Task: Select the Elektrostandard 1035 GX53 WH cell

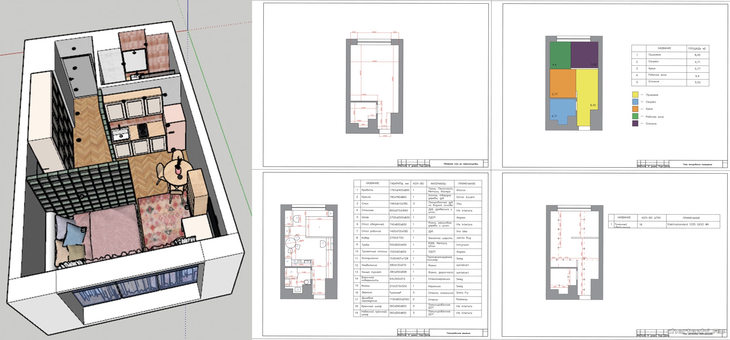Action: click(693, 224)
